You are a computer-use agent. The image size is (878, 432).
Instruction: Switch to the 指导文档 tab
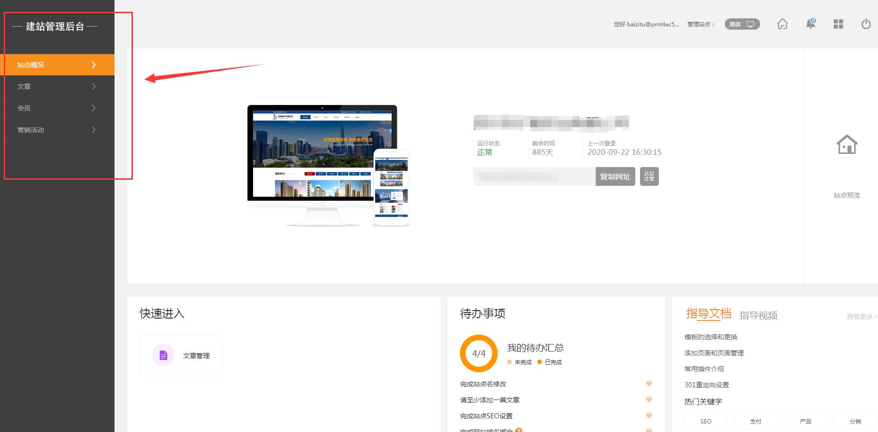click(708, 314)
